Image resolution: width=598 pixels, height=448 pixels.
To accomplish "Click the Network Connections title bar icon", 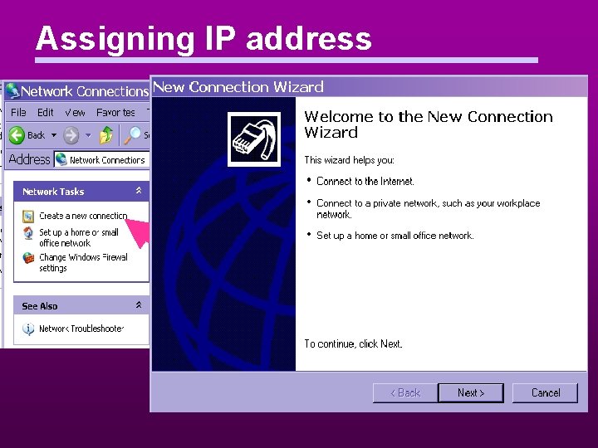I will tap(12, 91).
